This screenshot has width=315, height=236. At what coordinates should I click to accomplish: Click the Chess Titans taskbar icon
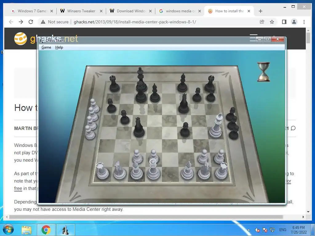(x=66, y=230)
